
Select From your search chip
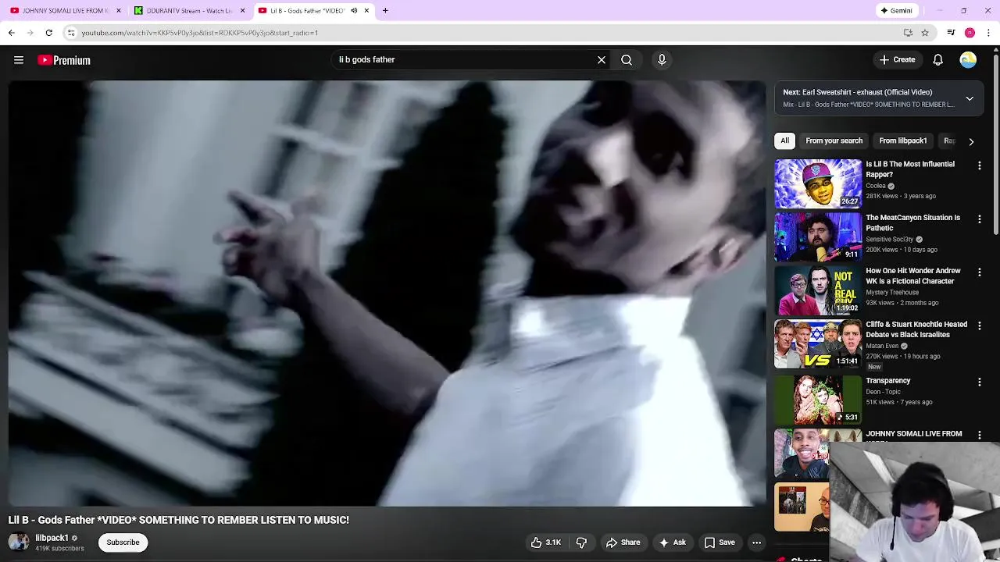(x=834, y=140)
